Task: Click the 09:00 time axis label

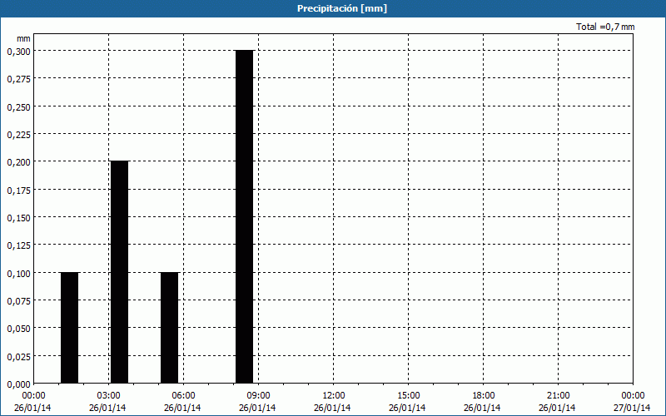Action: 258,395
